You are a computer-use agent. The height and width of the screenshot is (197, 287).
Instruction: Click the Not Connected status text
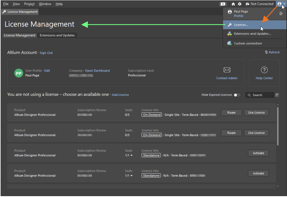coord(262,4)
